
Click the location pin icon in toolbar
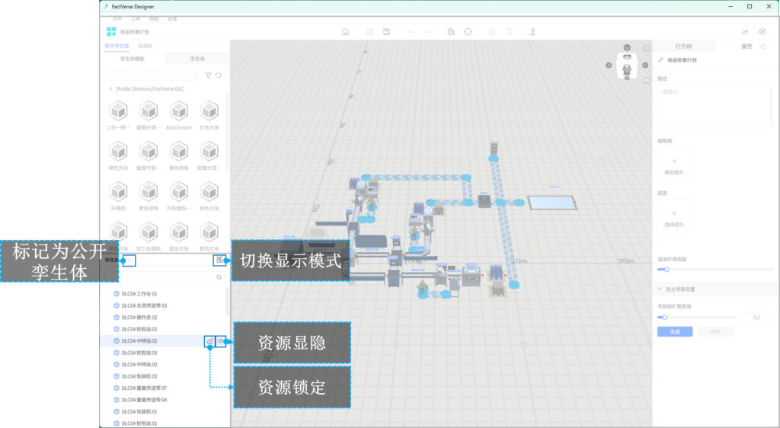532,32
